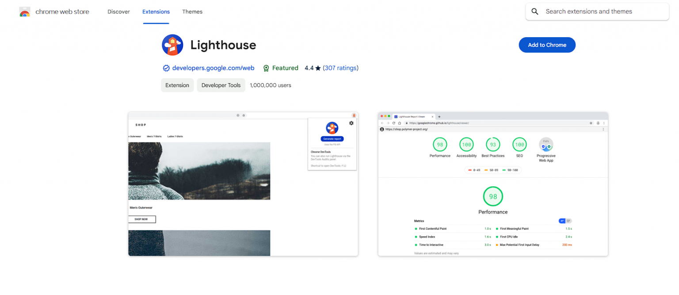The width and height of the screenshot is (679, 295).
Task: Click the Featured award badge icon
Action: pyautogui.click(x=266, y=68)
